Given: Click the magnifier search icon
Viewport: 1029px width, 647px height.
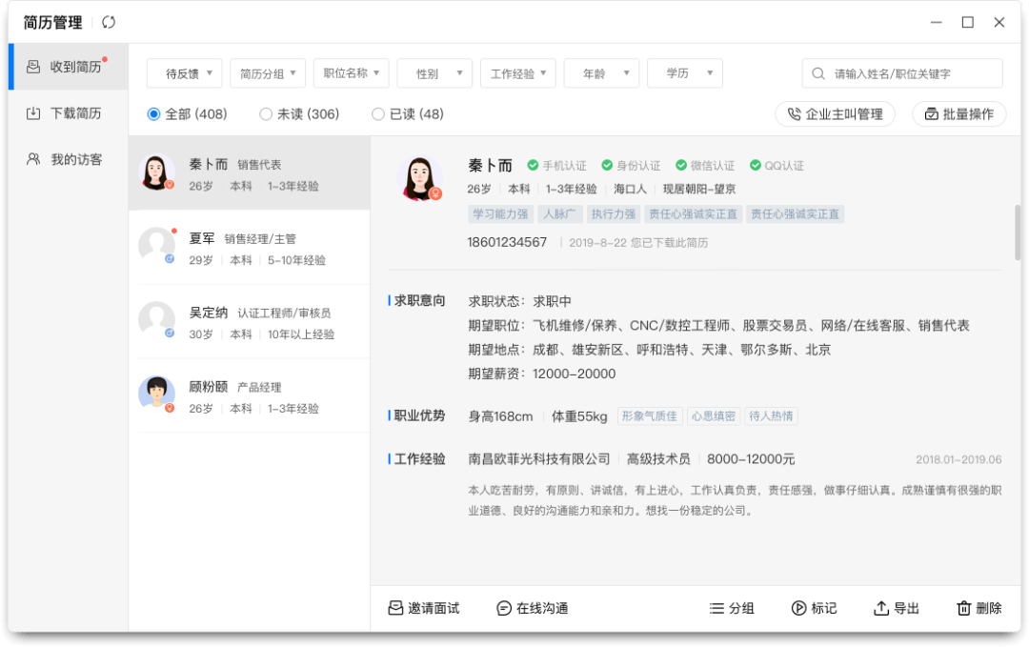Looking at the screenshot, I should [817, 73].
